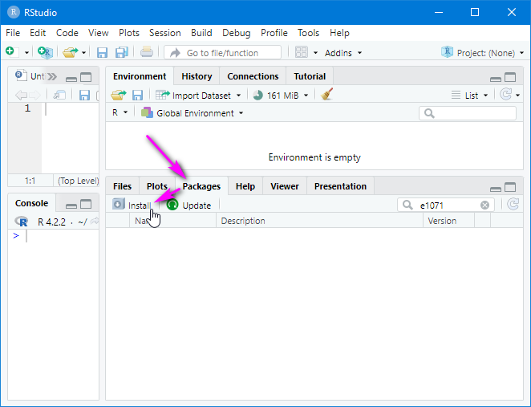531x407 pixels.
Task: Click the Environment search field
Action: coord(468,113)
